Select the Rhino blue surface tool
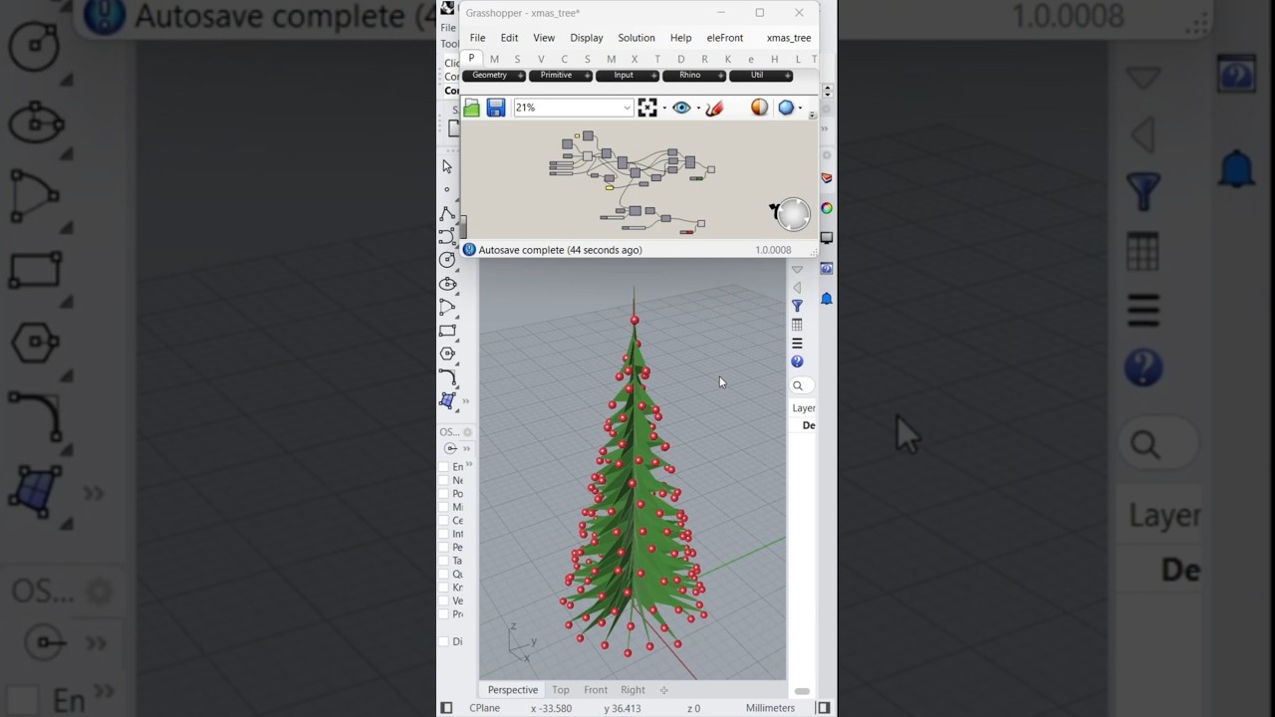Screen dimensions: 1275x717 click(447, 400)
